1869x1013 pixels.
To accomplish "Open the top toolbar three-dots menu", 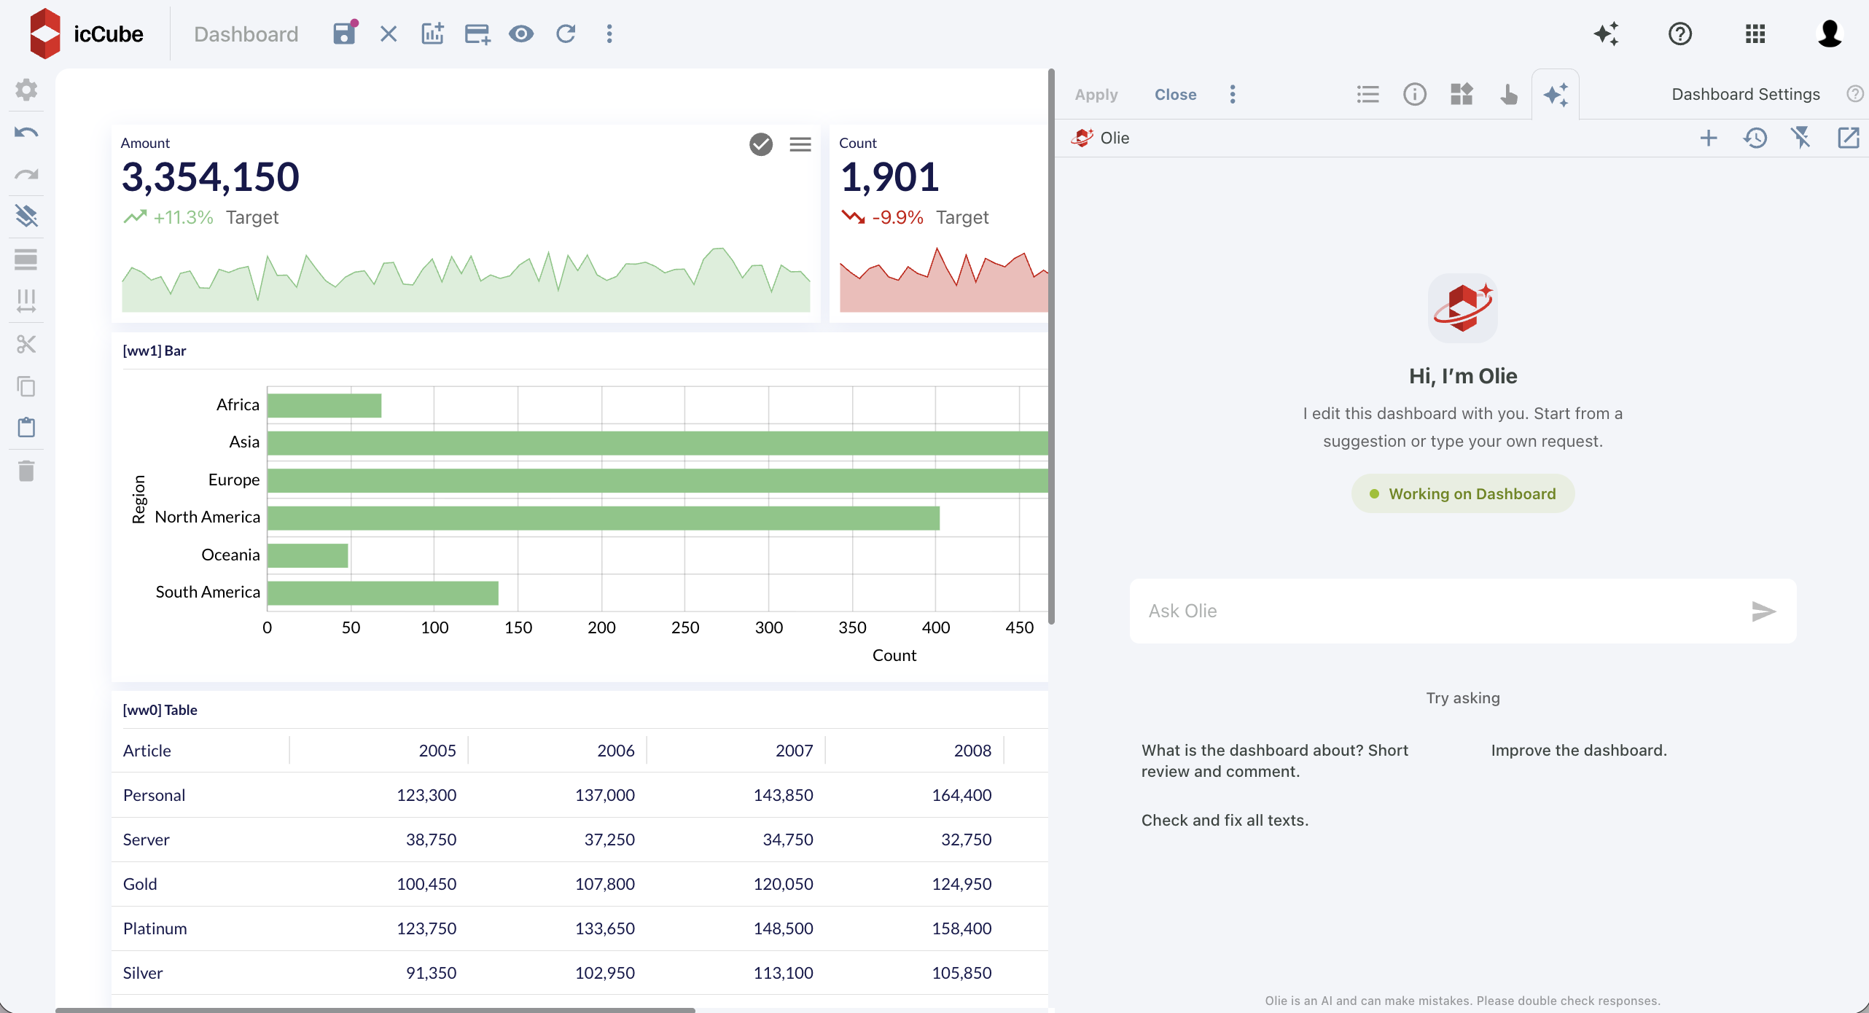I will 609,34.
